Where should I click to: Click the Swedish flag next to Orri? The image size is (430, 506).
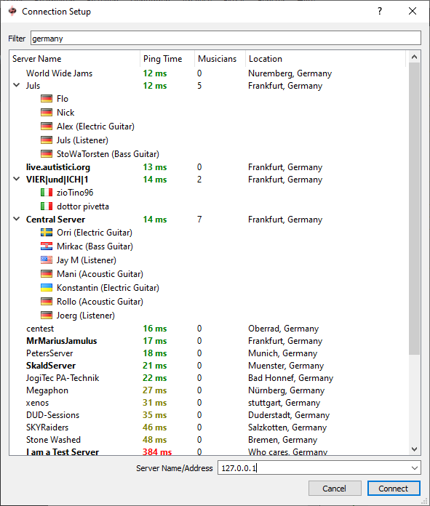[x=47, y=233]
